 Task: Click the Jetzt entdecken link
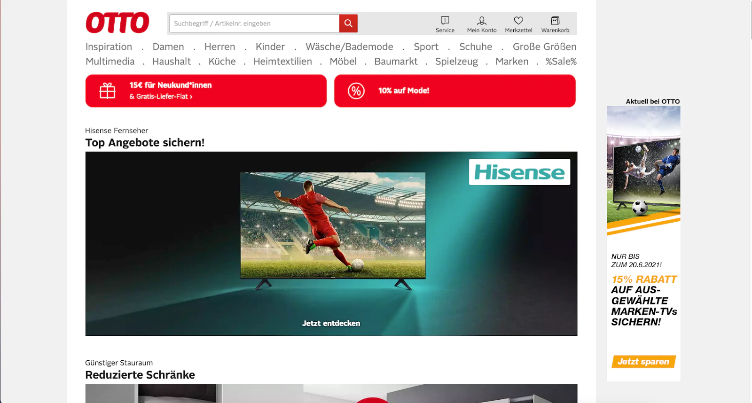click(331, 323)
